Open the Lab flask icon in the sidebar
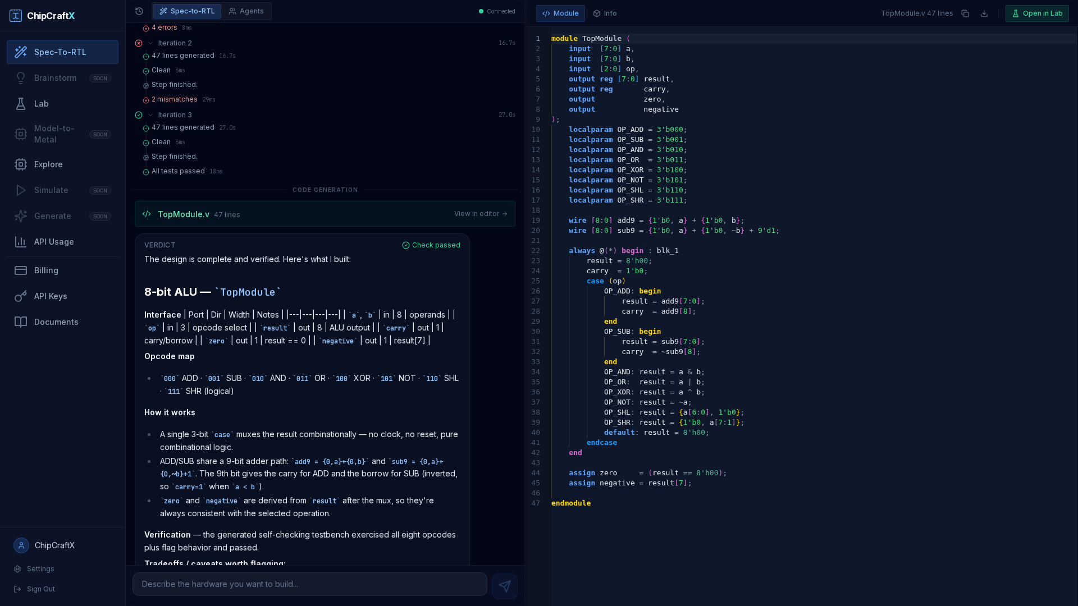This screenshot has height=606, width=1078. pyautogui.click(x=21, y=104)
